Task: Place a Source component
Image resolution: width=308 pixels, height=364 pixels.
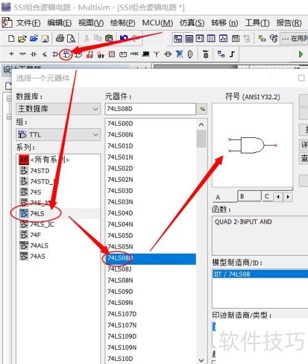Action: click(11, 54)
